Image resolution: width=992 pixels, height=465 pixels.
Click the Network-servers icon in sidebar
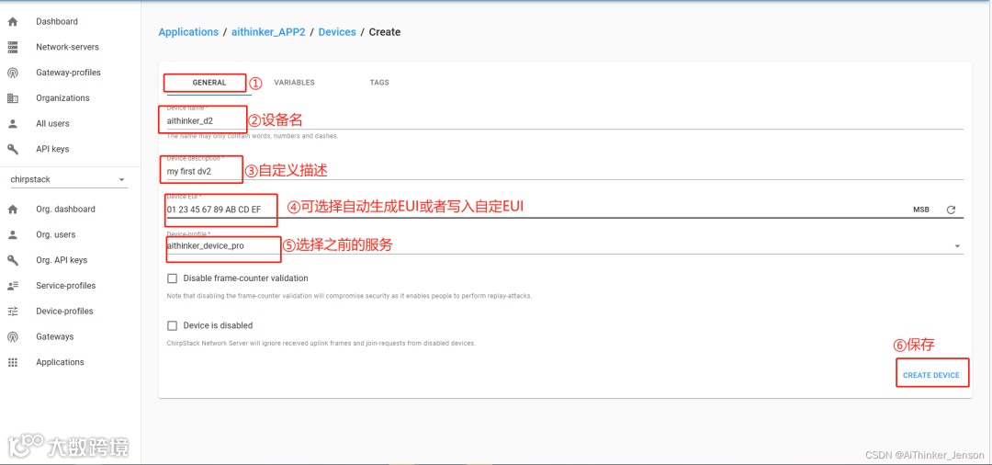13,47
